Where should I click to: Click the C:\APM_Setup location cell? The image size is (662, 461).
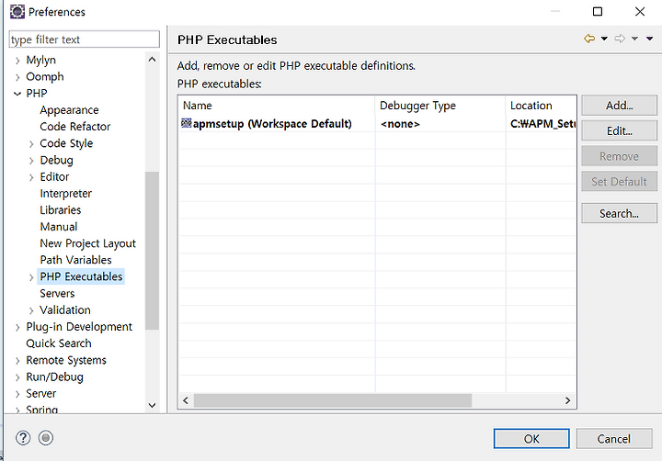coord(542,124)
